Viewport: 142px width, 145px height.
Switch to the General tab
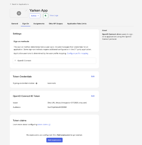coord(15,24)
